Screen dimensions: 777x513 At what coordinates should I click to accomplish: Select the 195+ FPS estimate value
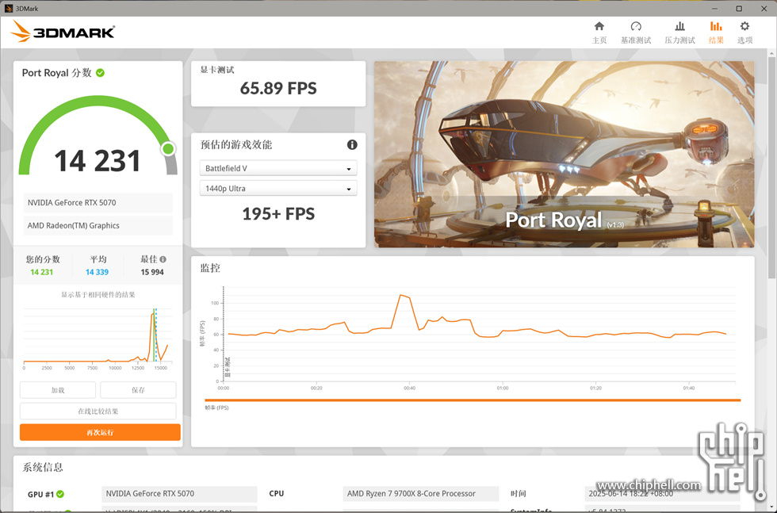(278, 213)
